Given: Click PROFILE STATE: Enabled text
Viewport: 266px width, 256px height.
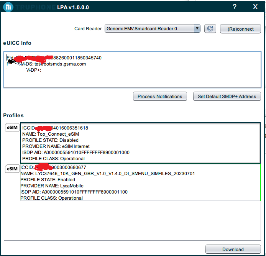Looking at the screenshot, I should (x=48, y=180).
